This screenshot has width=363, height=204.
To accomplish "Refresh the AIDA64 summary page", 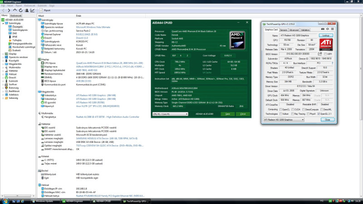I will coord(21,10).
